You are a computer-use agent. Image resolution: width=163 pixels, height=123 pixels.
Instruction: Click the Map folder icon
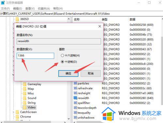click(25, 89)
